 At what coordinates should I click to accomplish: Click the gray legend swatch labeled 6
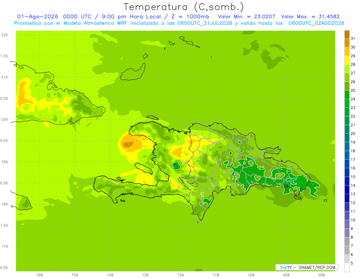[347, 250]
